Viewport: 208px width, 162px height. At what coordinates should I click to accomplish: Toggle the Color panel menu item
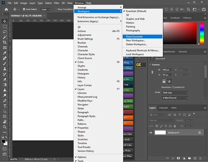pyautogui.click(x=98, y=62)
